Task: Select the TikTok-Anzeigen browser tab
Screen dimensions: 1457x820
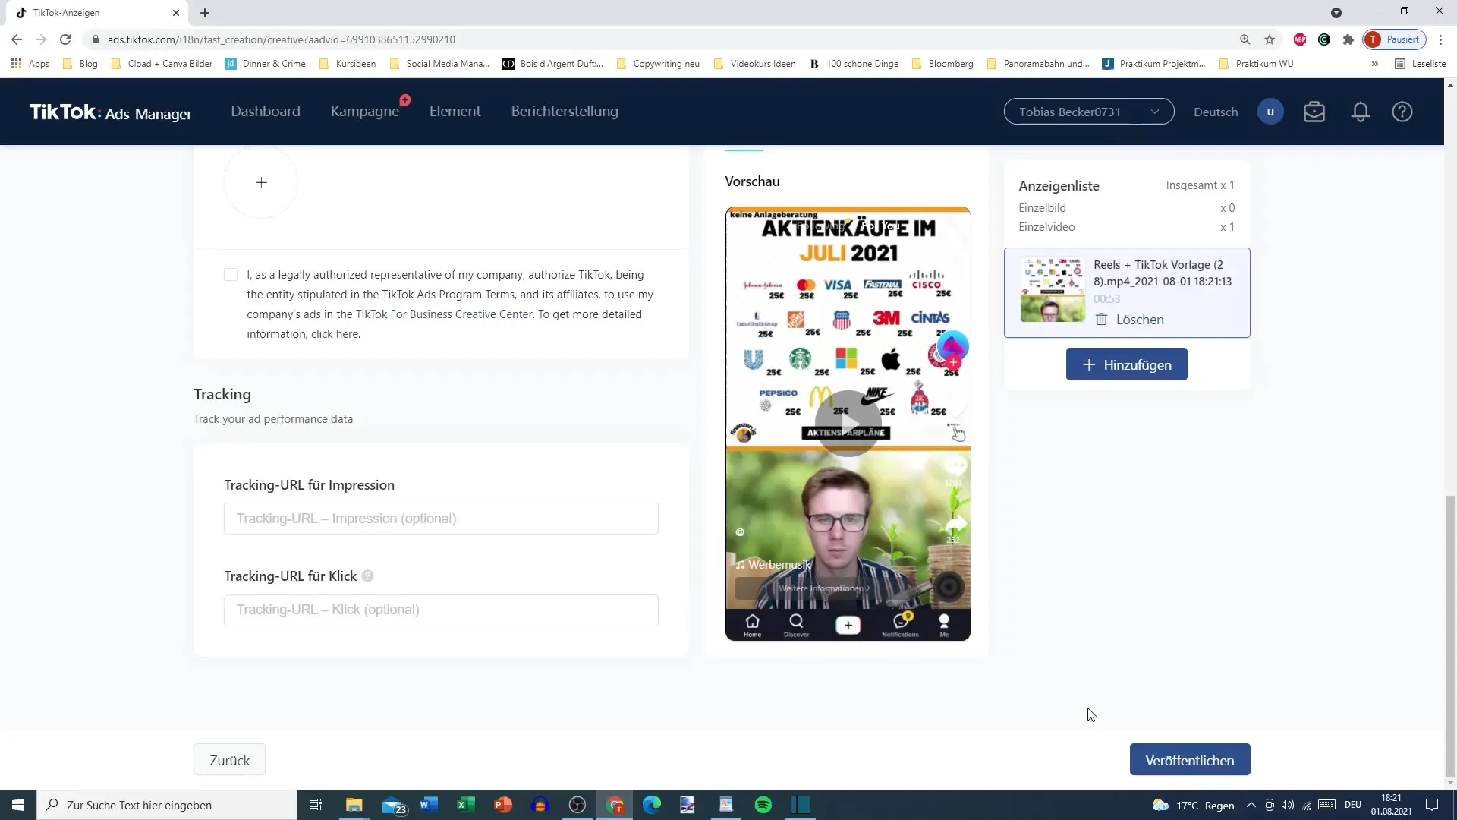Action: tap(97, 13)
